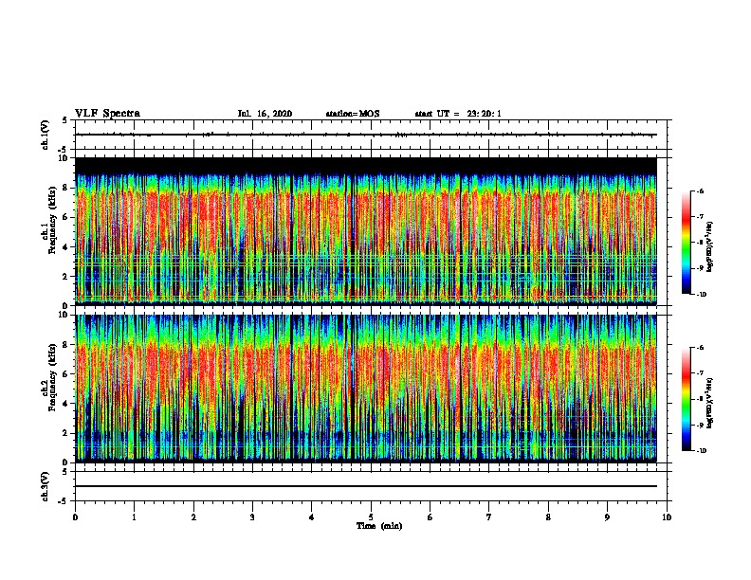Click time axis tick label "9"
The image size is (751, 580).
coord(607,517)
